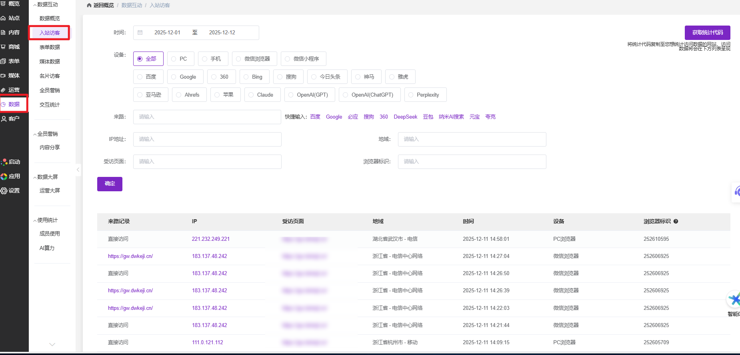Open the 商城 sidebar icon

4,47
